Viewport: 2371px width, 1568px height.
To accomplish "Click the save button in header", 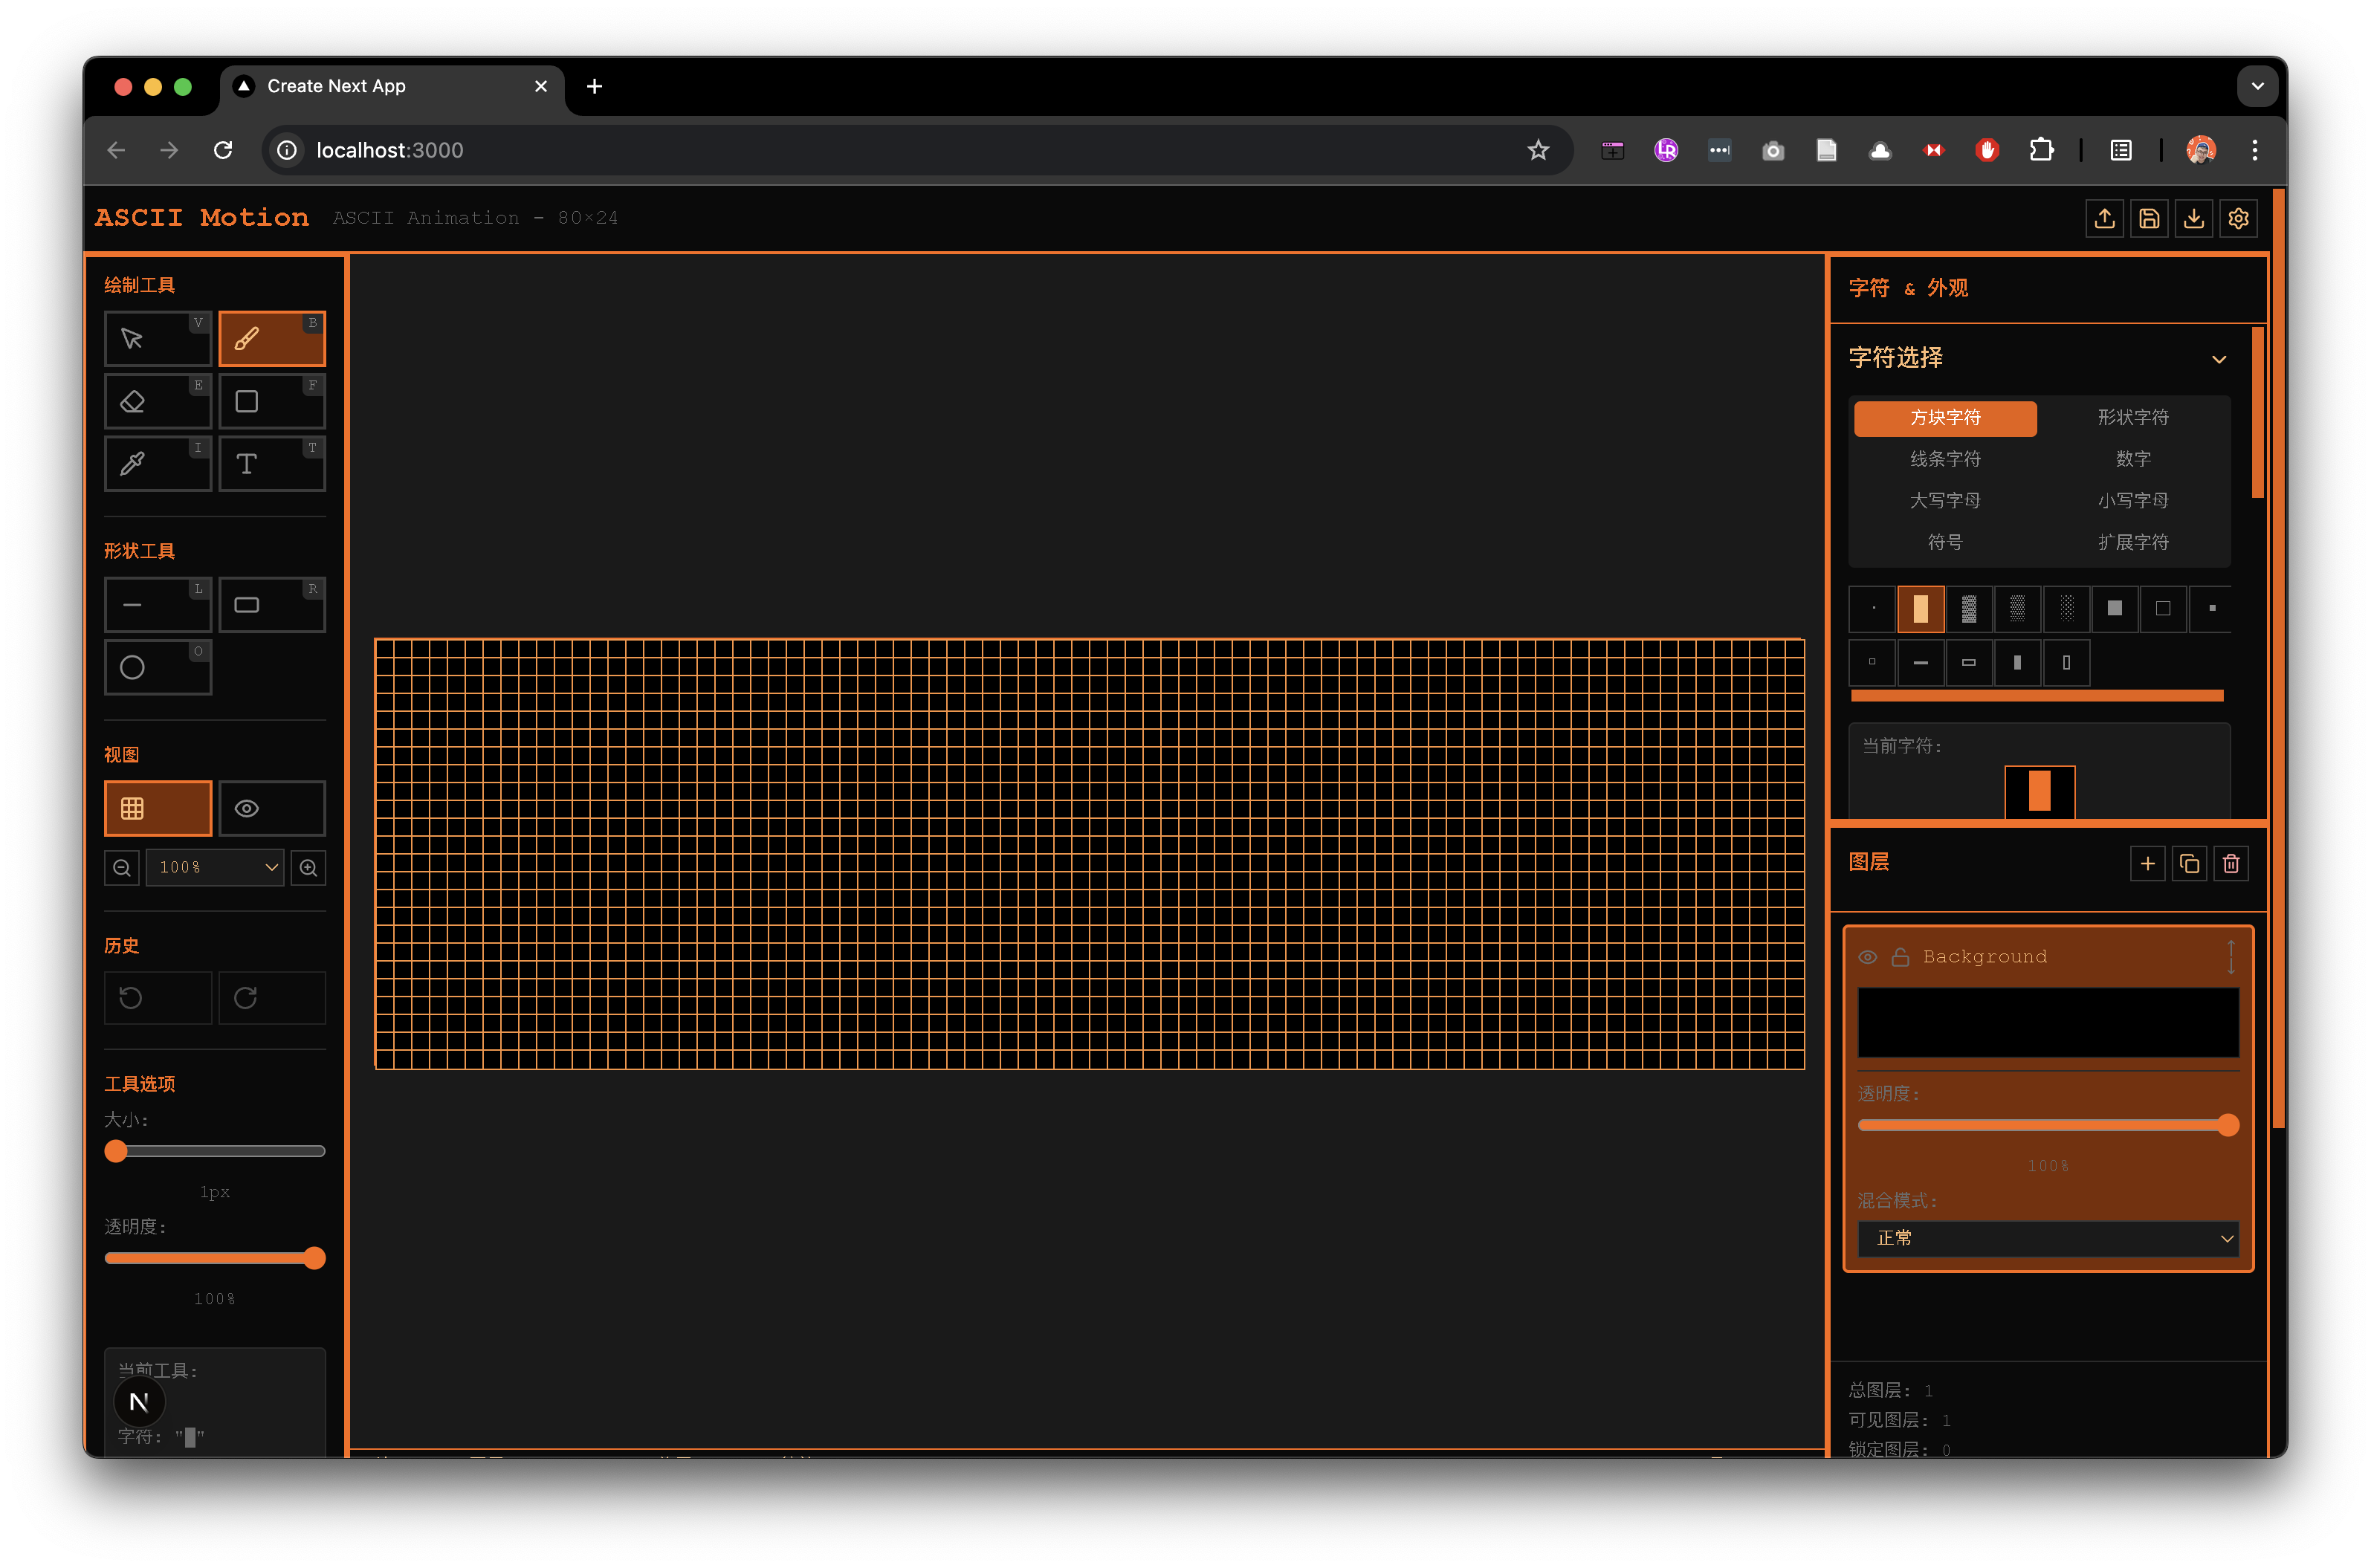I will tap(2148, 219).
